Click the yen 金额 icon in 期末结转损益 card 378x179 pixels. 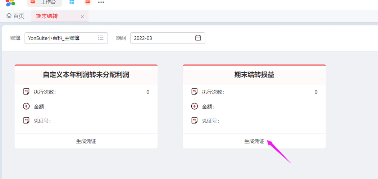195,106
